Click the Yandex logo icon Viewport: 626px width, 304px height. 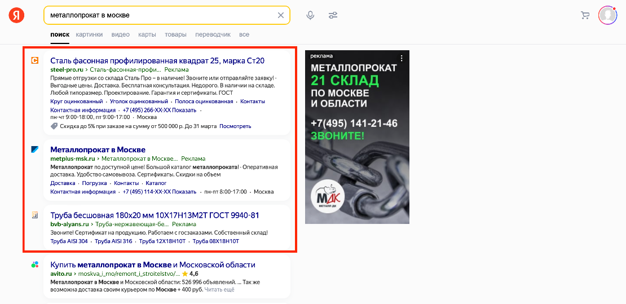click(16, 15)
